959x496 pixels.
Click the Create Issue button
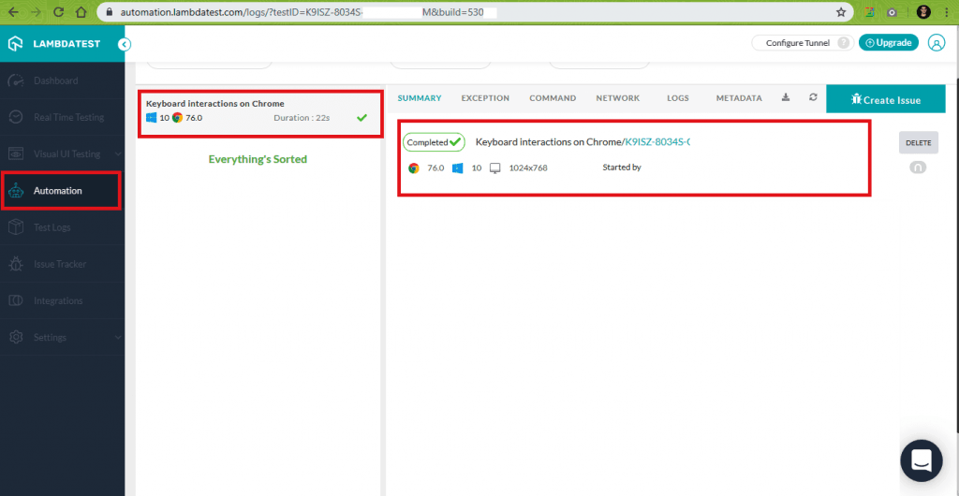885,99
